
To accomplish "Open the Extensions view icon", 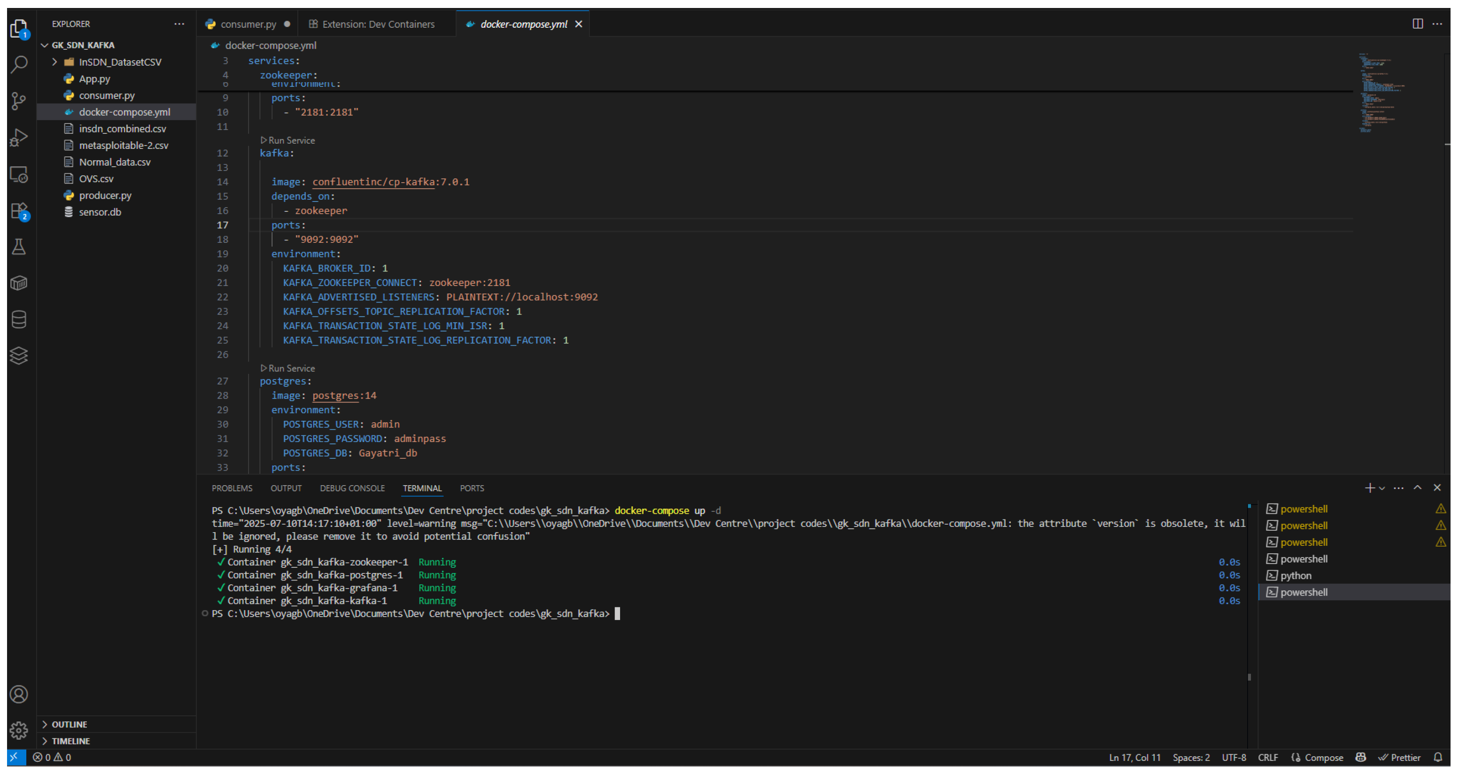I will 19,210.
